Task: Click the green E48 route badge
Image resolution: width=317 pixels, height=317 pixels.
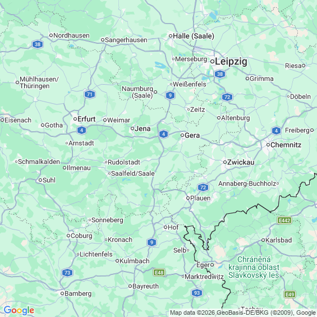Action: (x=159, y=273)
